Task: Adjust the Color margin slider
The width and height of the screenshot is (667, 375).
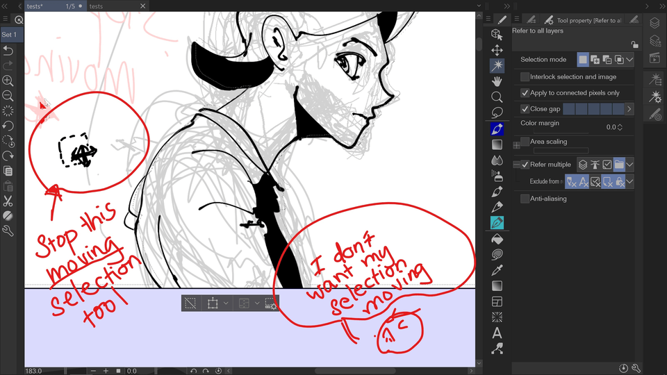Action: [x=561, y=133]
